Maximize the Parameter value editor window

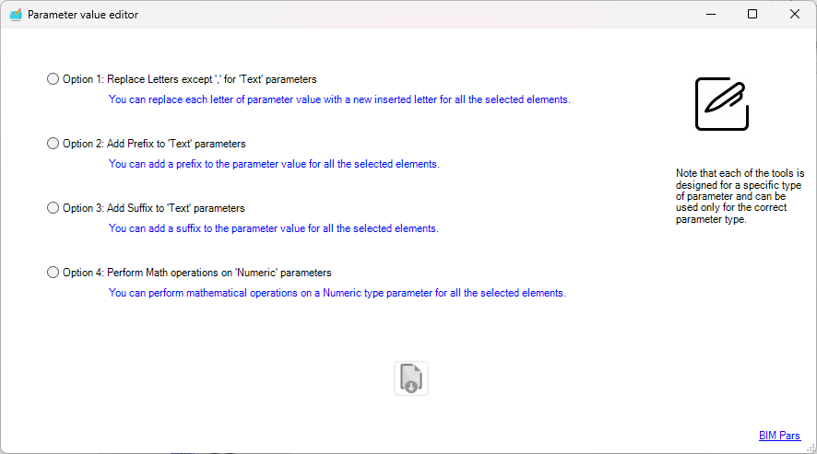[x=752, y=15]
